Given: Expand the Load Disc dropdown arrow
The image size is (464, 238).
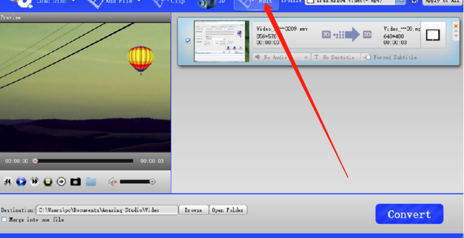Looking at the screenshot, I should click(73, 2).
